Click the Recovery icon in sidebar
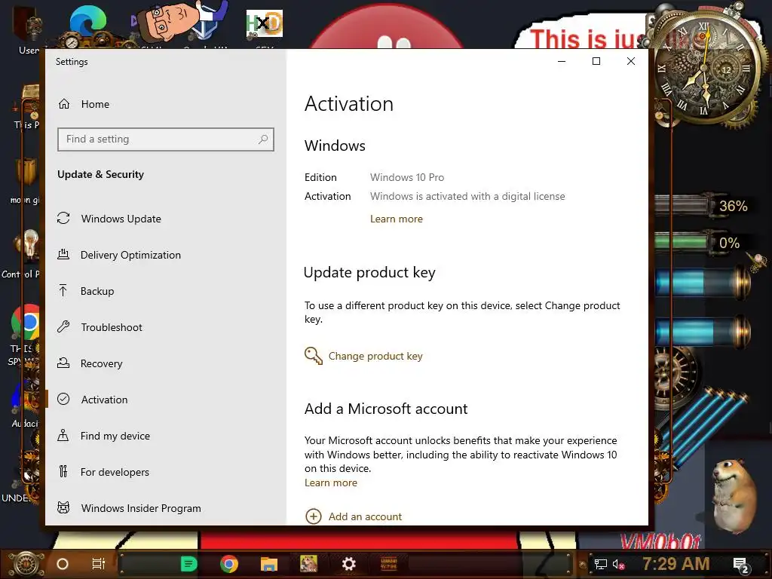Image resolution: width=772 pixels, height=579 pixels. pyautogui.click(x=63, y=363)
